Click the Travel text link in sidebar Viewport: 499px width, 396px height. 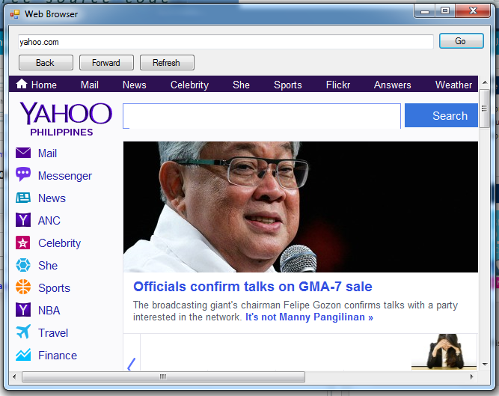[53, 333]
